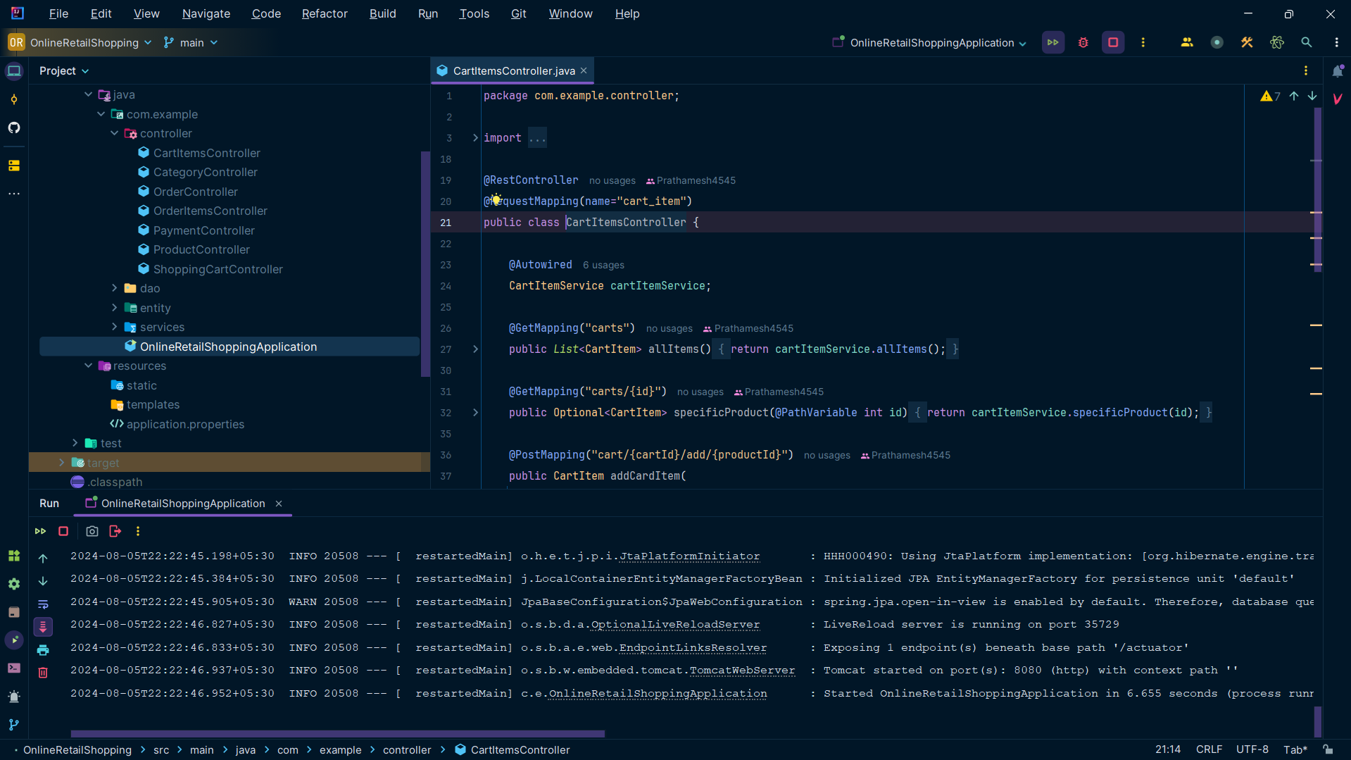This screenshot has width=1351, height=760.
Task: Open run configuration selector dropdown
Action: click(x=929, y=43)
